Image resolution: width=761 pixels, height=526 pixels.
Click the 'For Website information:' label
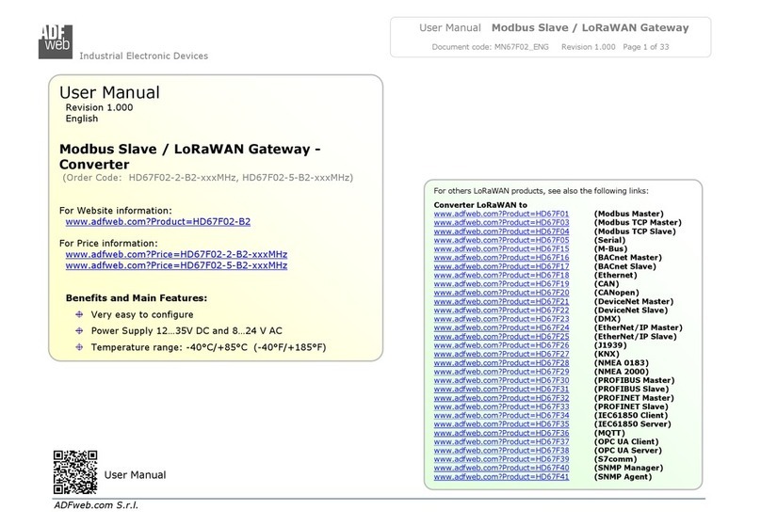[x=116, y=211]
